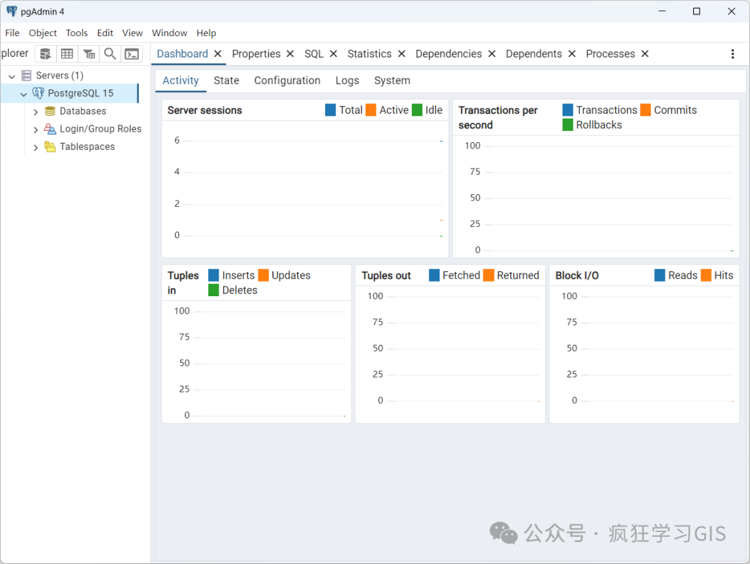Screen dimensions: 750x564
Task: Open the File menu
Action: point(12,33)
